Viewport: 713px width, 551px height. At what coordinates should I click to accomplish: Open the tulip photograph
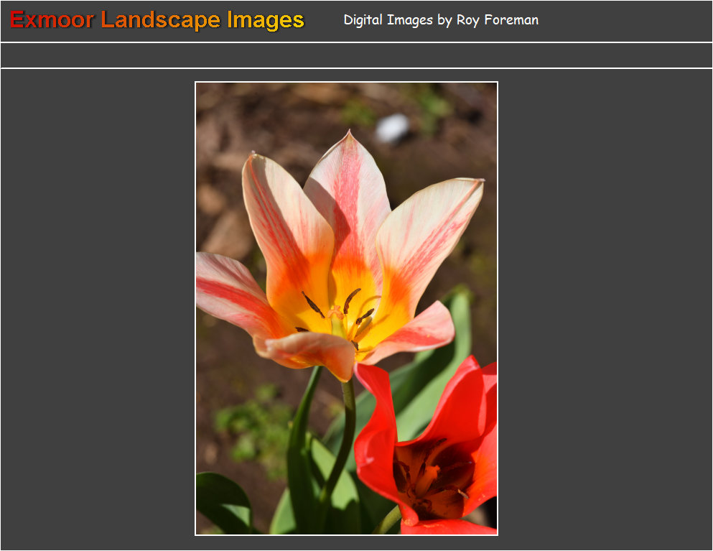[x=346, y=308]
